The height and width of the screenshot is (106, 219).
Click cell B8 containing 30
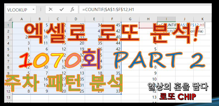[40, 67]
